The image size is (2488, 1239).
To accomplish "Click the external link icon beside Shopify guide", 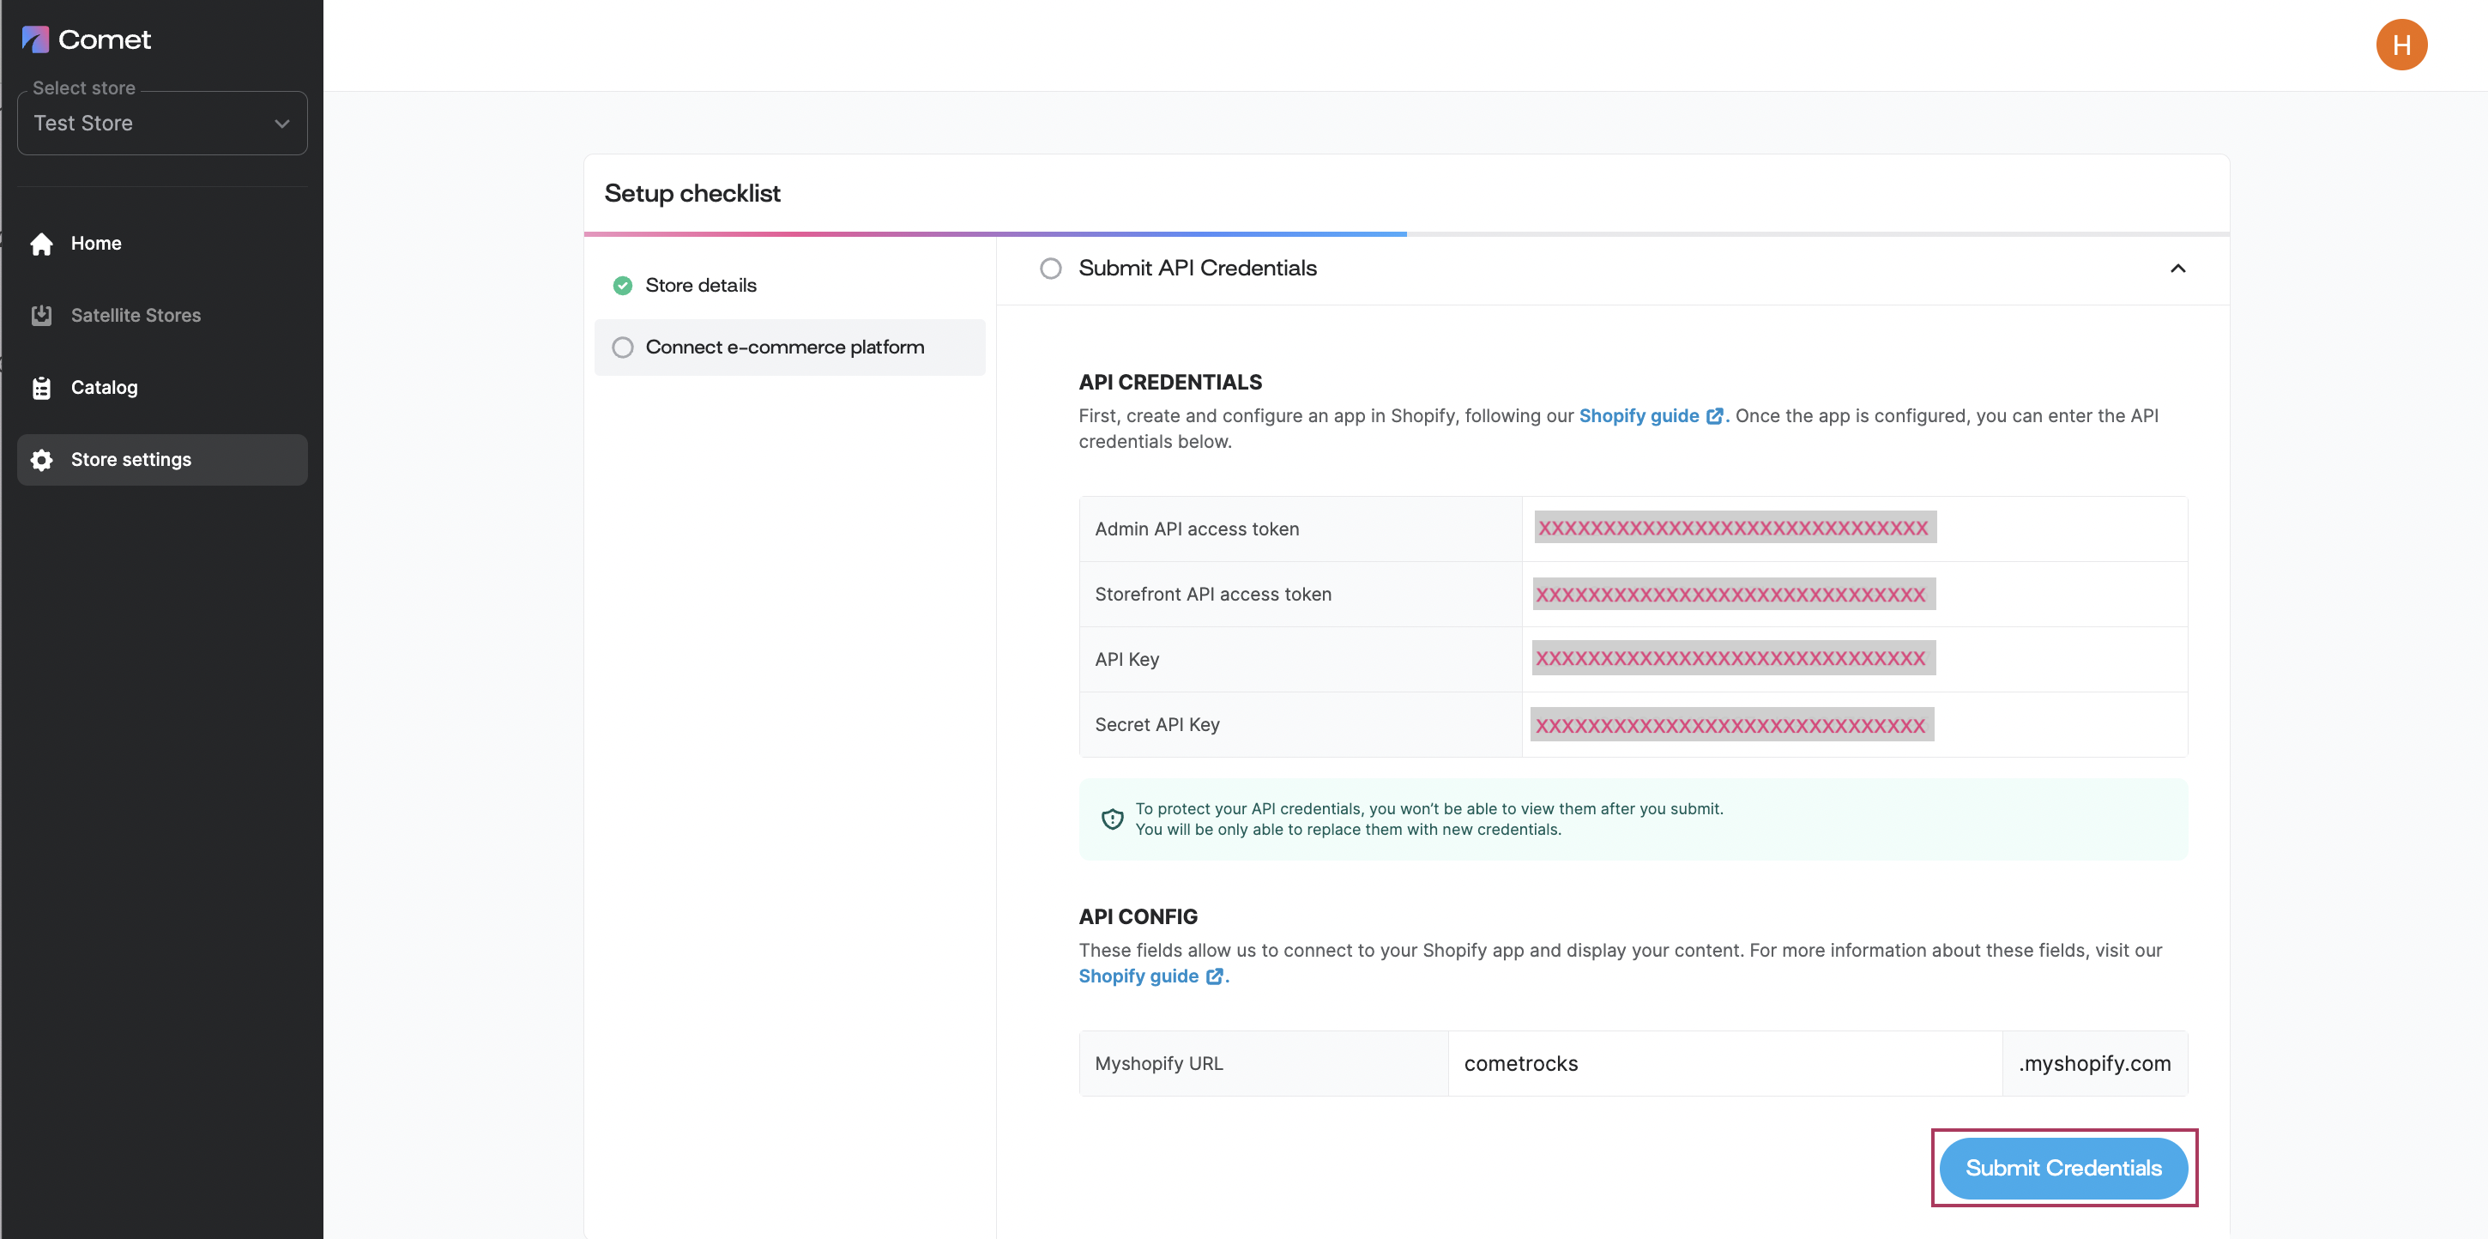I will point(1715,415).
